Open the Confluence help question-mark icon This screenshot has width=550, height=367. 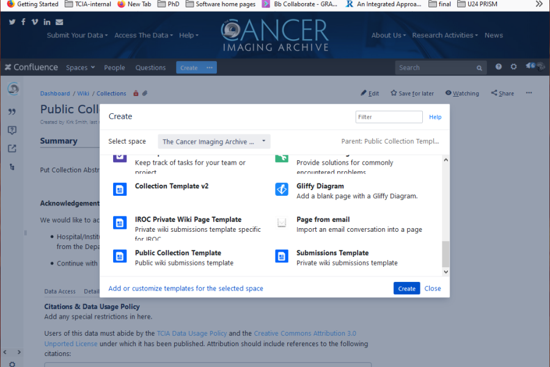pos(499,67)
